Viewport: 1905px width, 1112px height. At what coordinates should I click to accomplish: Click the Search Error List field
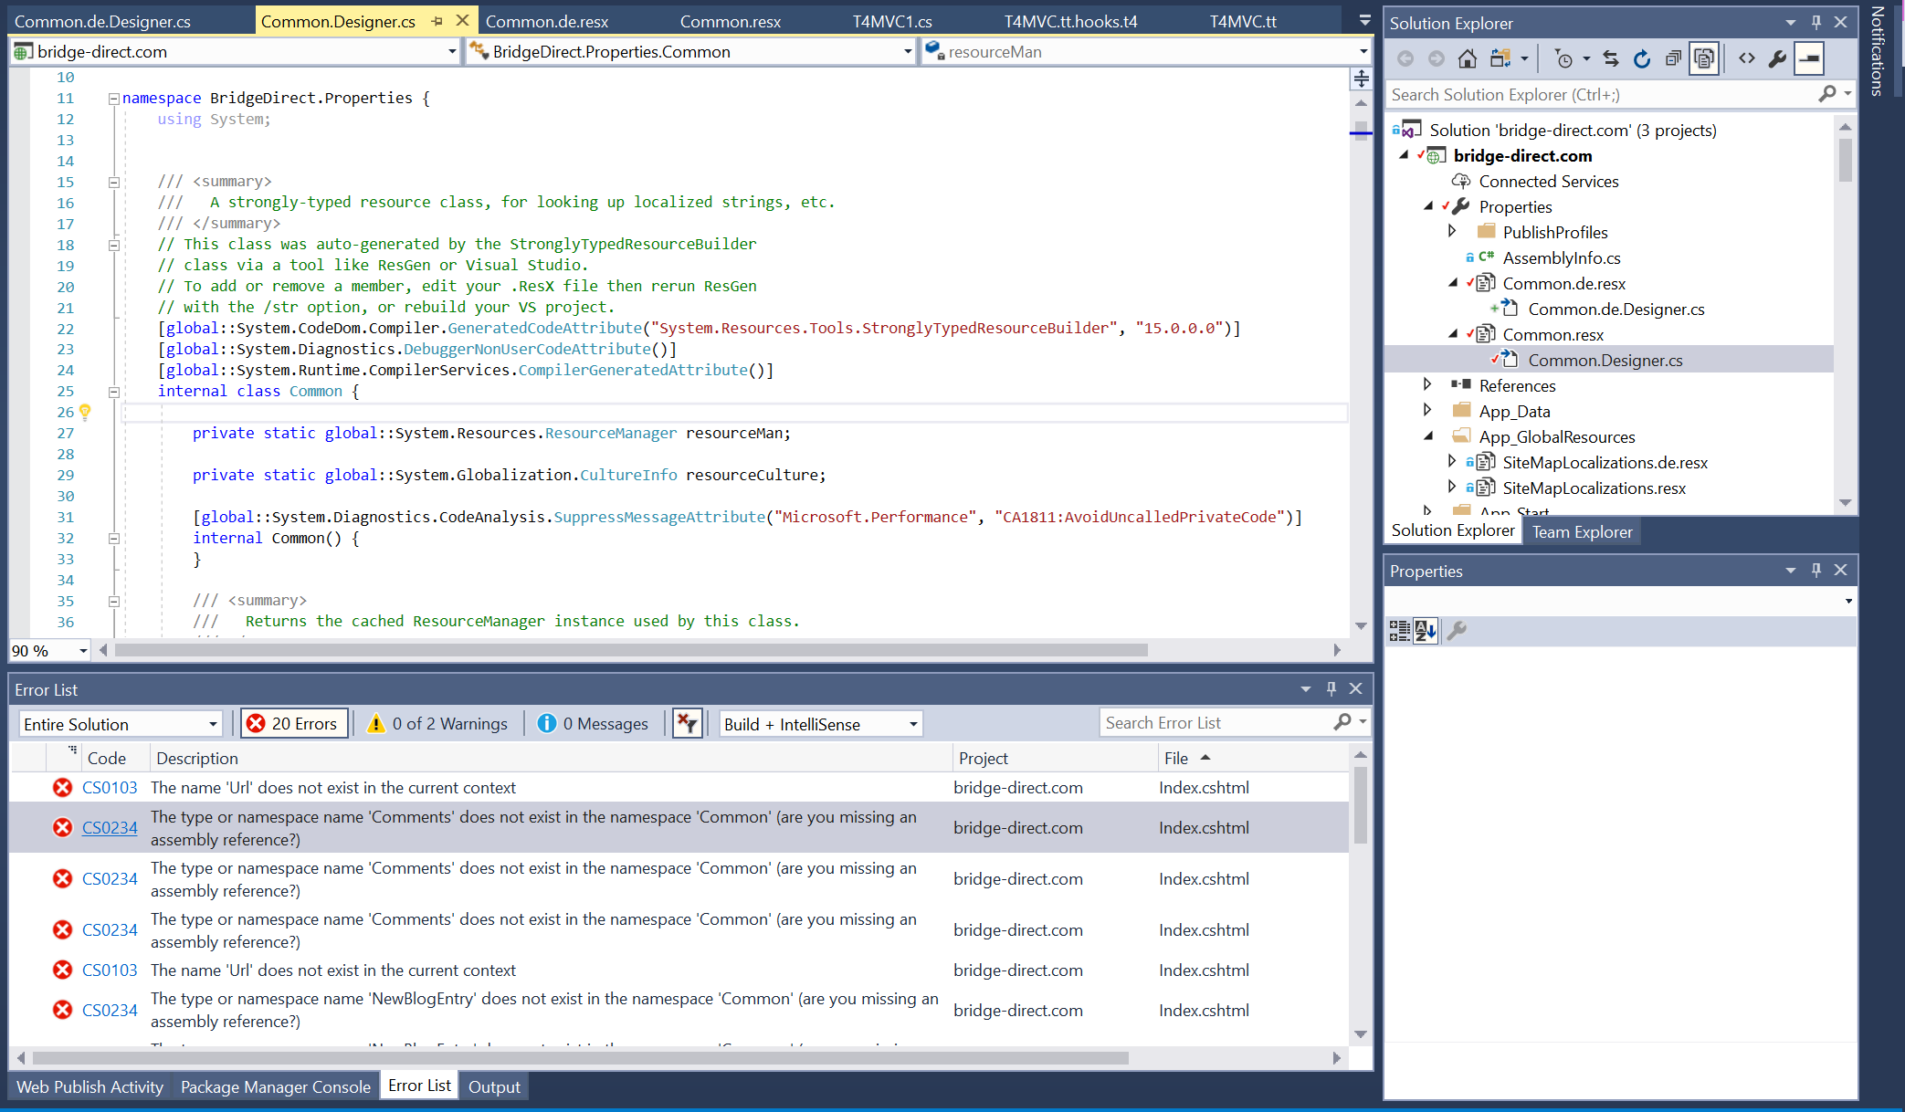[x=1216, y=722]
